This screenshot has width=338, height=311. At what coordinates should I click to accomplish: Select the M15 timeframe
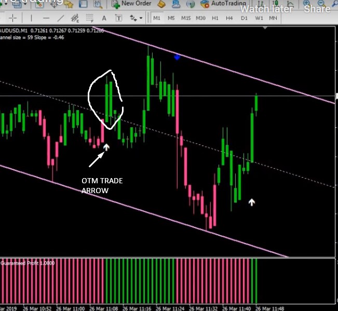coord(186,18)
